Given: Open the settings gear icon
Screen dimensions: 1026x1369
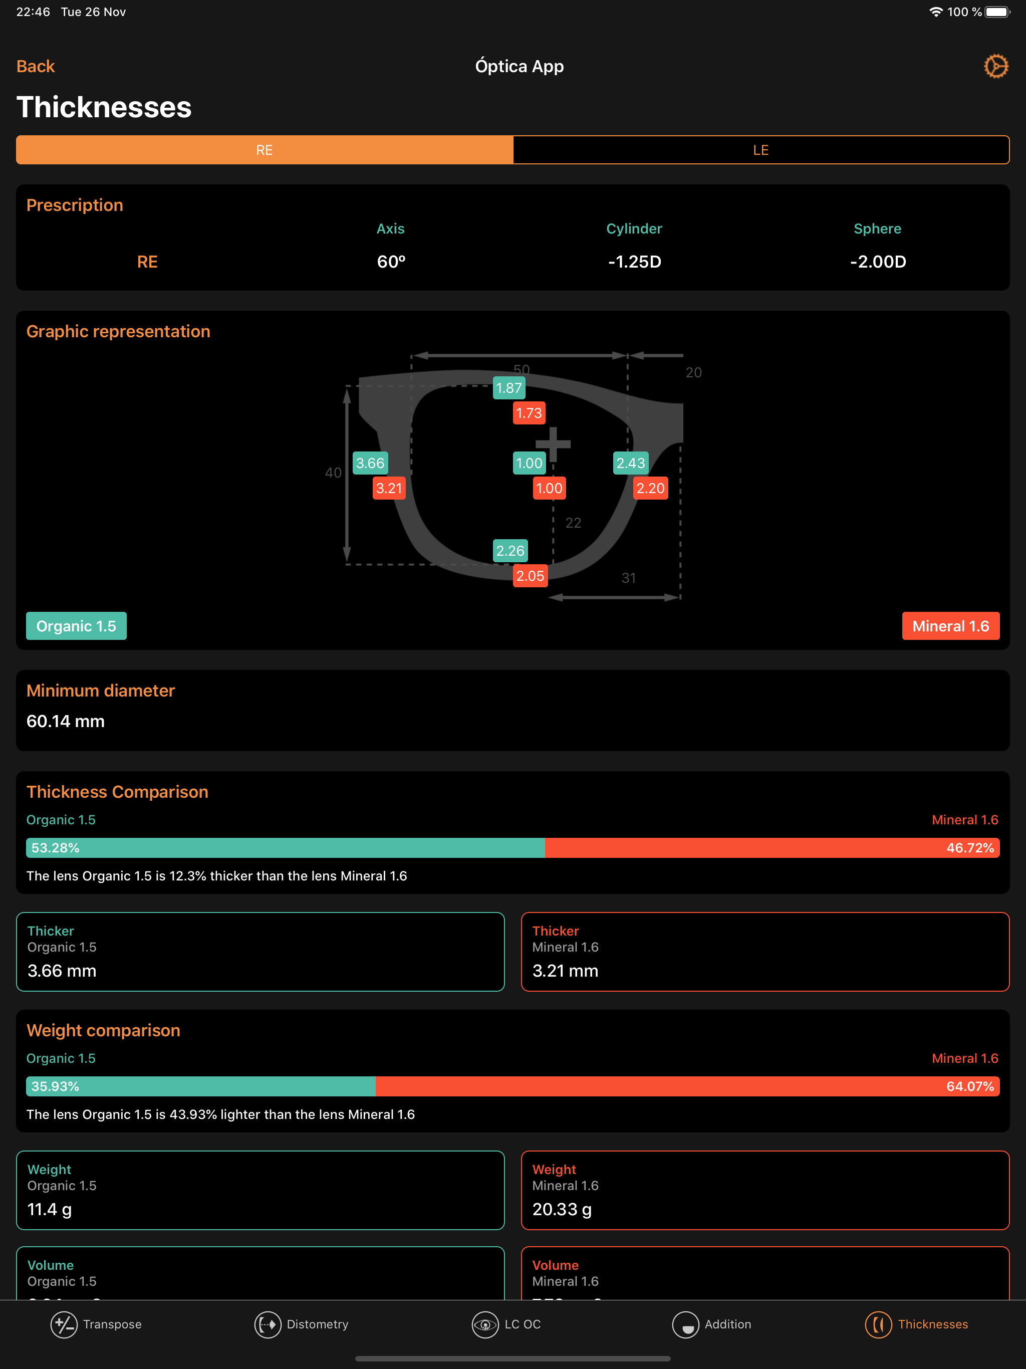Looking at the screenshot, I should pos(995,66).
